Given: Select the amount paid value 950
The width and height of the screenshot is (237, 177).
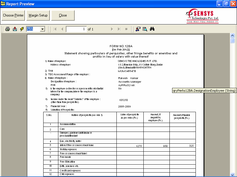Looking at the screenshot, I should point(165,146).
